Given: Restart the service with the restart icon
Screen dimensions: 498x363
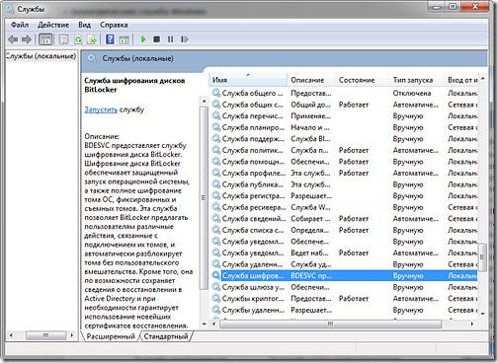Looking at the screenshot, I should (185, 39).
